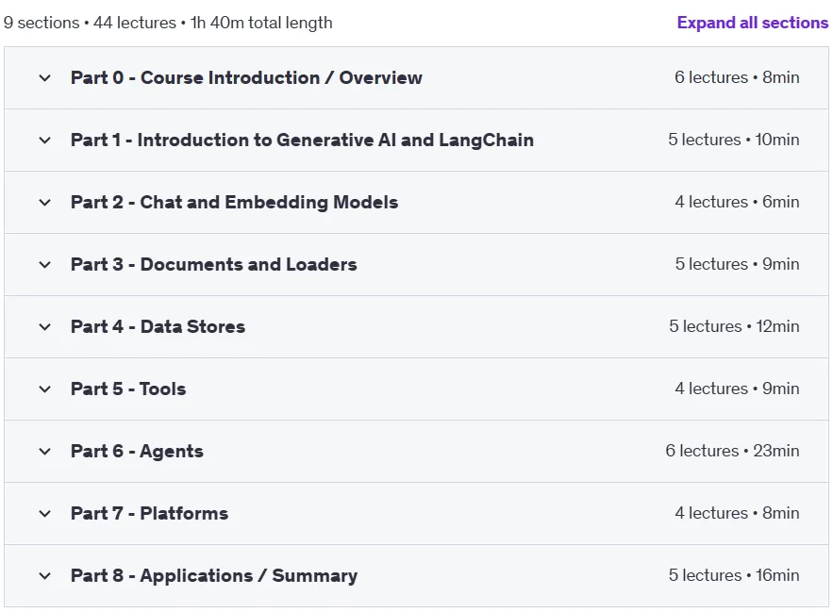This screenshot has width=833, height=612.
Task: Open the Part 7 - Platforms section title
Action: (149, 513)
